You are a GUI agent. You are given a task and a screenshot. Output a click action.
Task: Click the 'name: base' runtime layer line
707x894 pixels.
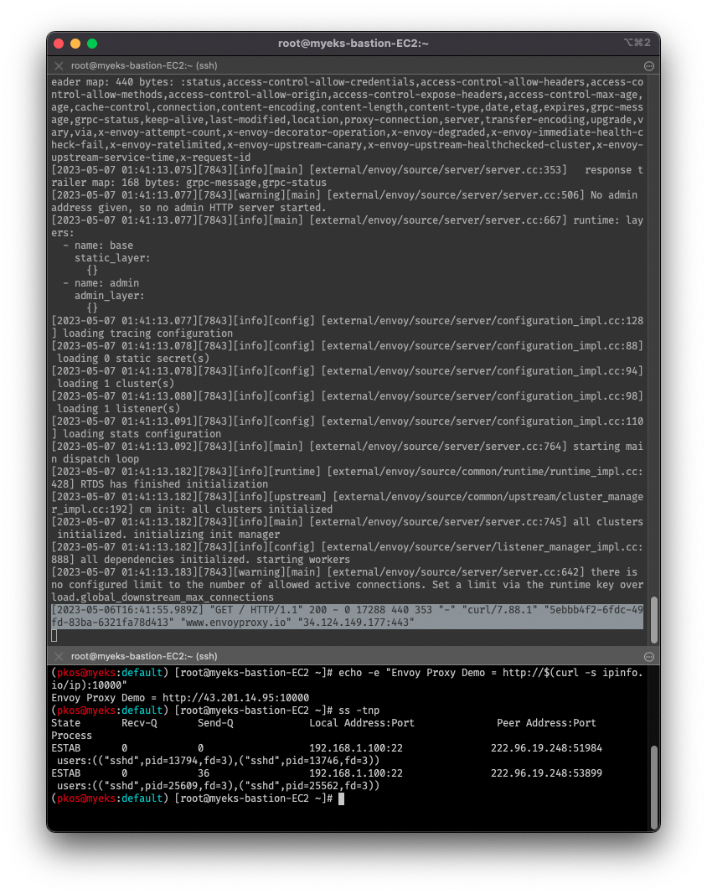98,245
